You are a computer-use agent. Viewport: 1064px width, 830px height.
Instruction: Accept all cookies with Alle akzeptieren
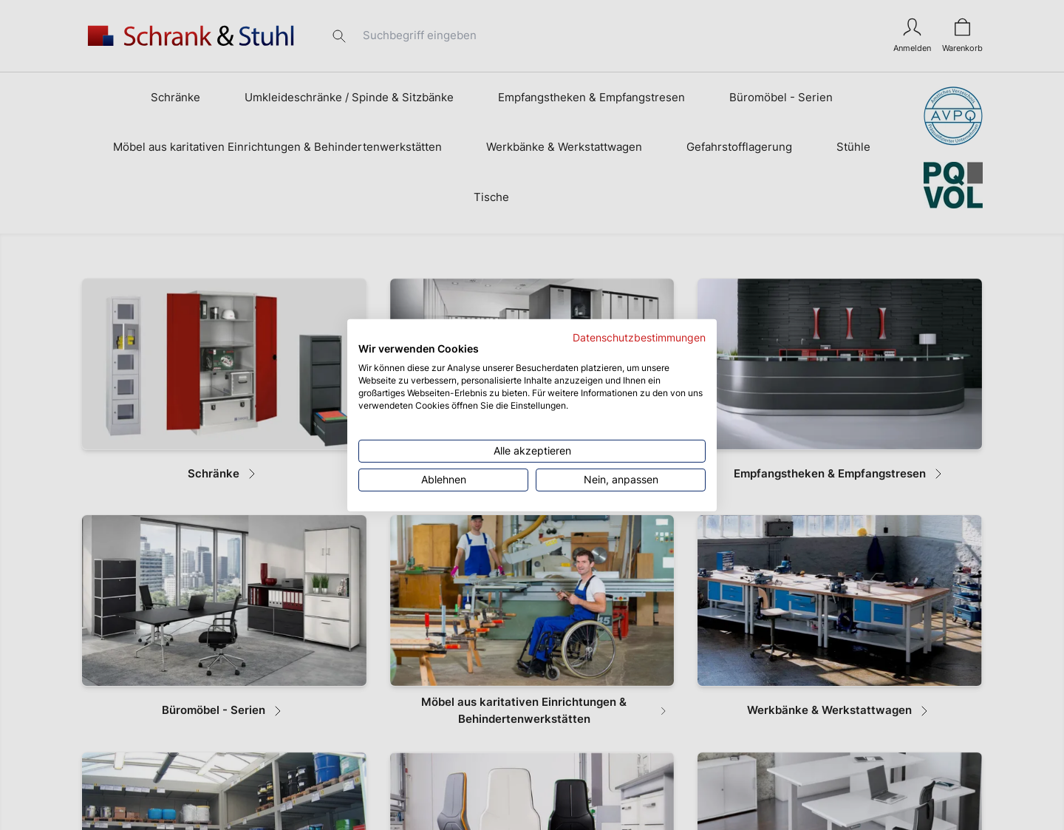(x=532, y=451)
